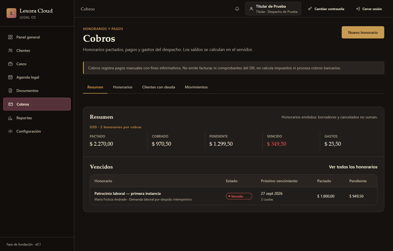Image resolution: width=393 pixels, height=251 pixels.
Task: Click the user avatar icon for Titular de Prueba
Action: coord(251,9)
